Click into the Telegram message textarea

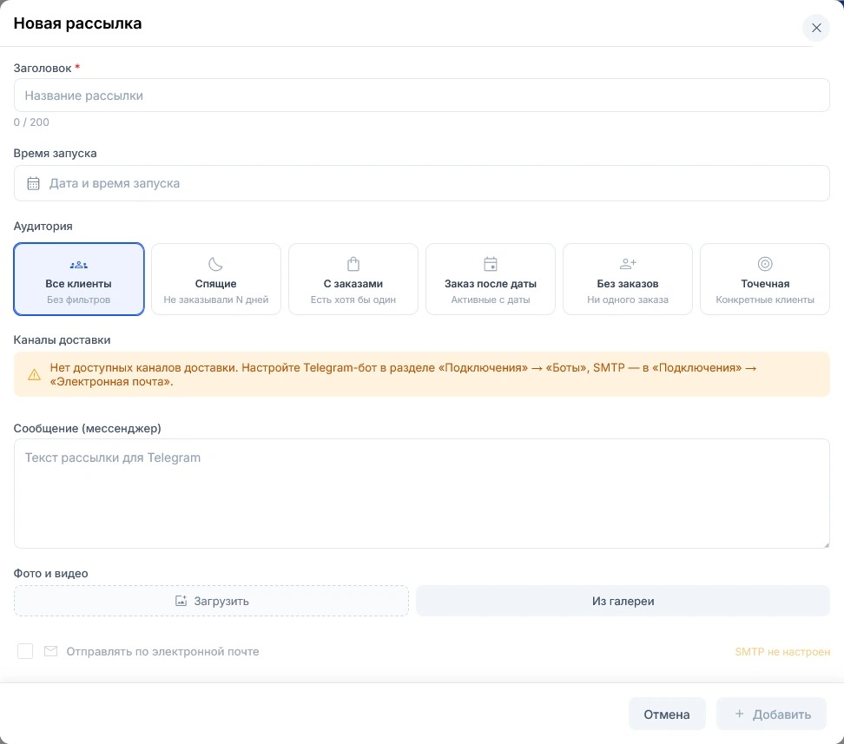click(x=421, y=494)
